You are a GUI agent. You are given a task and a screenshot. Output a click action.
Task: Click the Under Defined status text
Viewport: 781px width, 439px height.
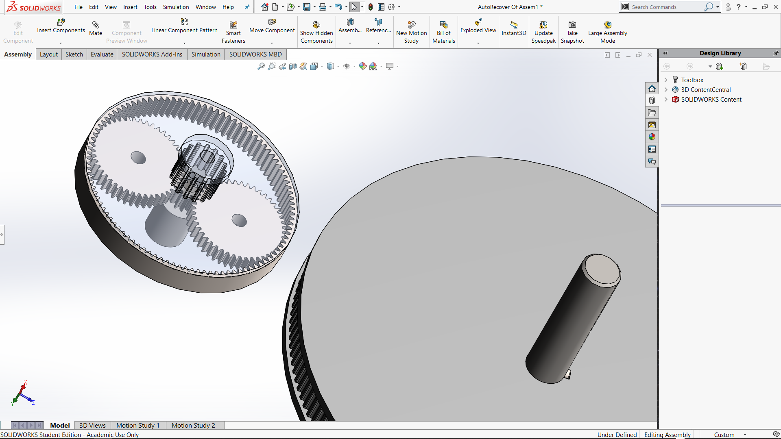[x=617, y=435]
